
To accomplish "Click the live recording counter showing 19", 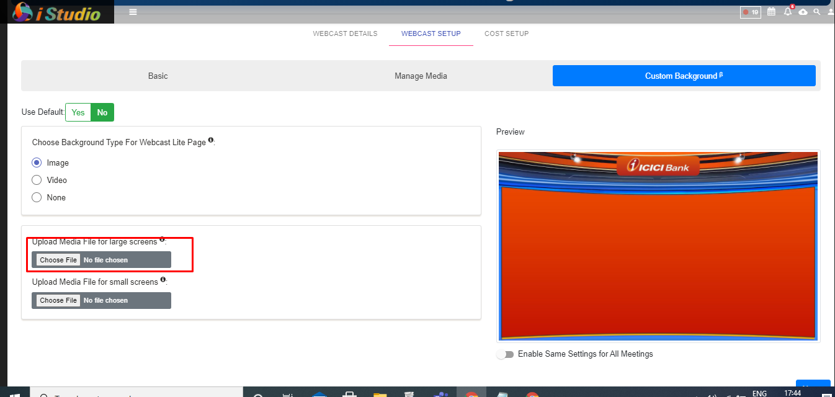I will click(751, 12).
